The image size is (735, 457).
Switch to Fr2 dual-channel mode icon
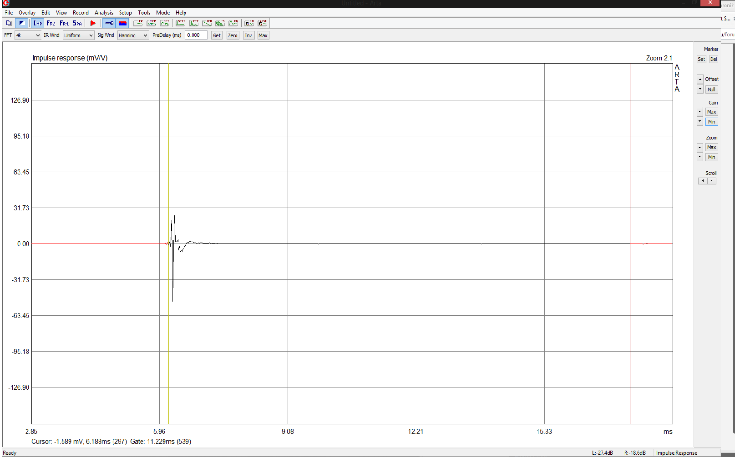pos(51,23)
